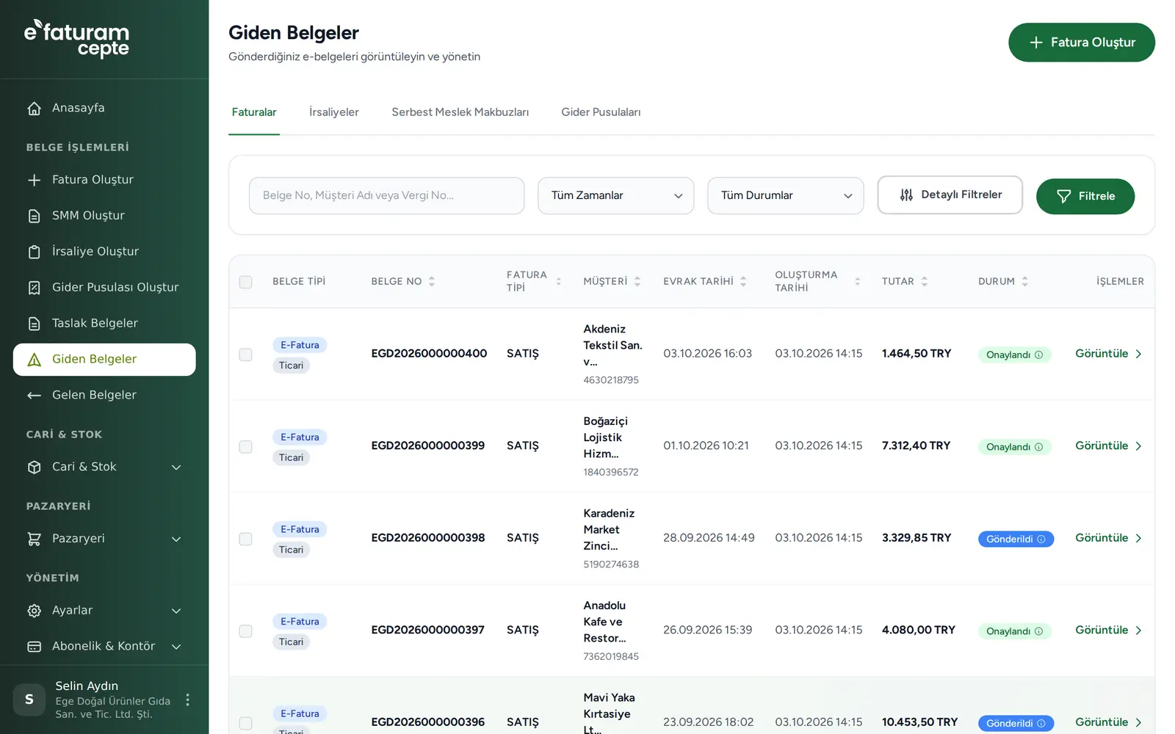Click the Gider Pusulası Oluştur icon
The image size is (1175, 734).
point(34,288)
